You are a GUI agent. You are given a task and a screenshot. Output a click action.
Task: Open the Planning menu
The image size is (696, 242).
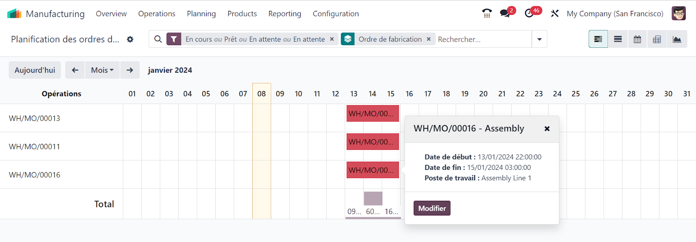[201, 13]
